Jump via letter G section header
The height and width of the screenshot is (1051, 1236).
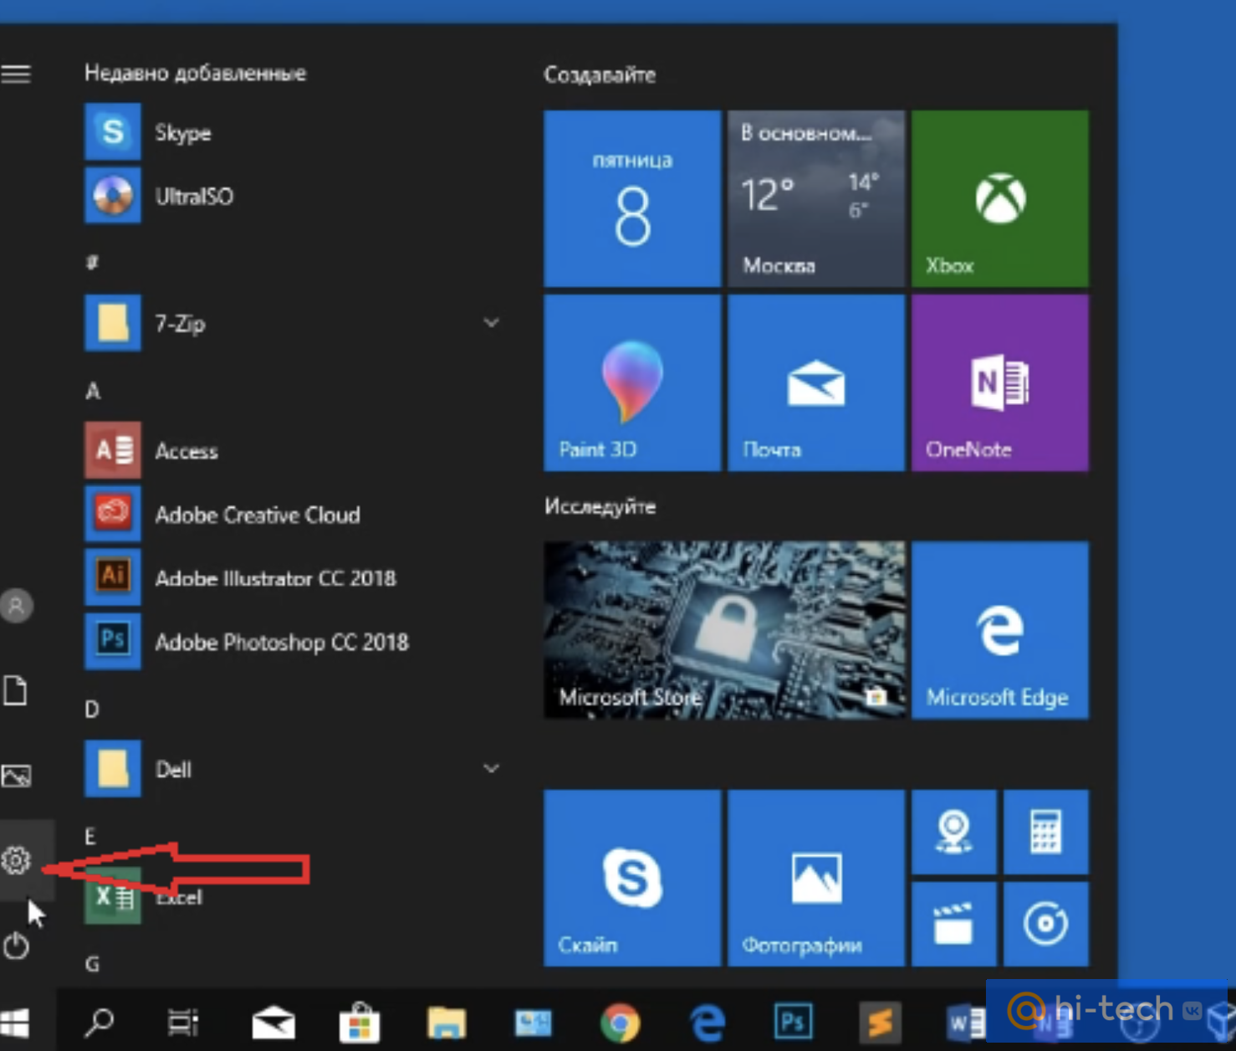click(92, 964)
